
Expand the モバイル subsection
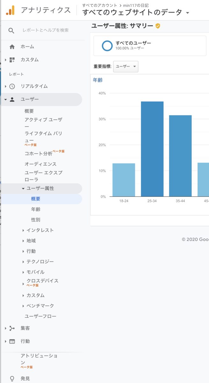23,272
